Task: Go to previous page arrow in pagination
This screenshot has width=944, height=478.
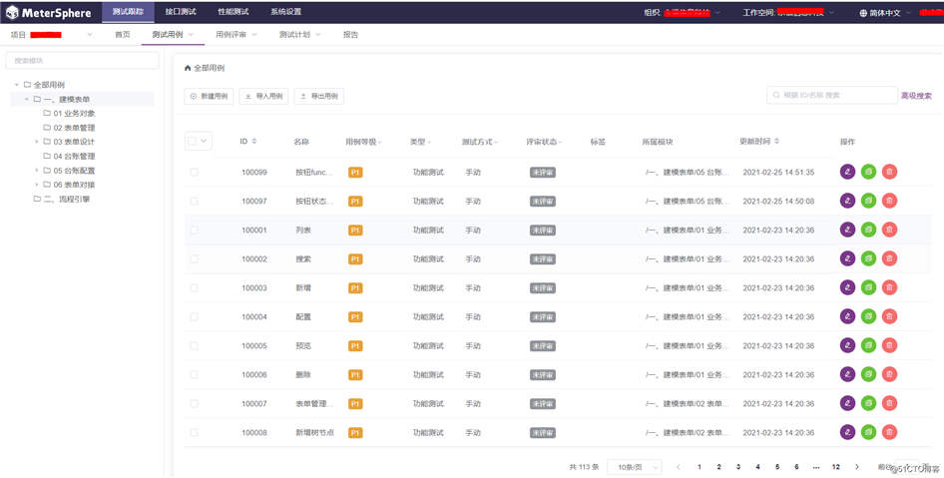Action: click(679, 467)
